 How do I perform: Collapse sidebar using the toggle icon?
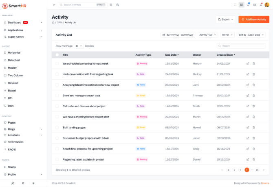tap(54, 5)
